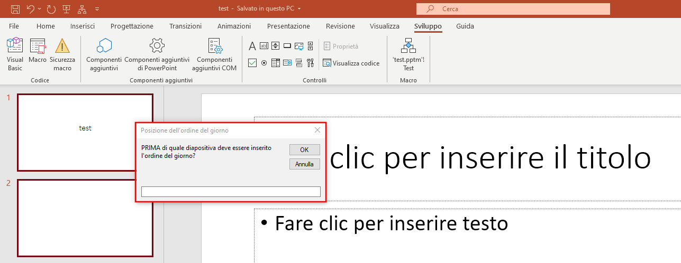Open the Animazioni tab
Image resolution: width=681 pixels, height=263 pixels.
pyautogui.click(x=234, y=26)
